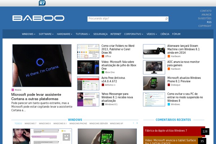Screen dimensions: 216x144
Task: Select the WINDOWS 7 filter tab
Action: click(30, 123)
